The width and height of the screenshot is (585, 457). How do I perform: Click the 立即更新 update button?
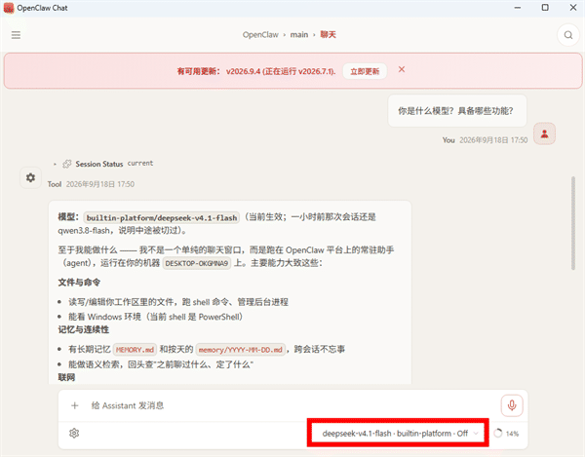(x=365, y=71)
